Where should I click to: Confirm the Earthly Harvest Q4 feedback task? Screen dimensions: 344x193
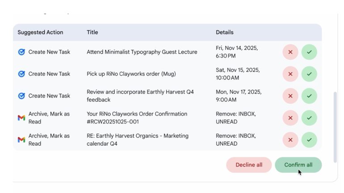309,96
